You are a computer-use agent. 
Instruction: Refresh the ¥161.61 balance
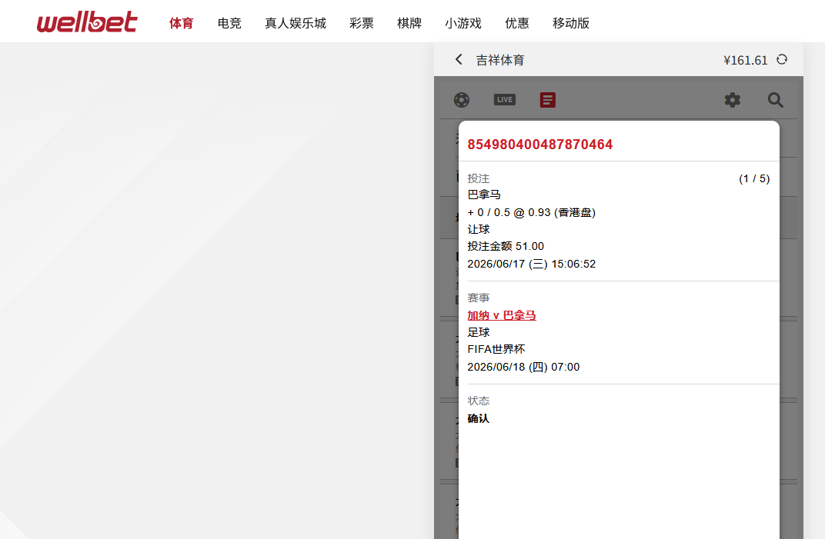click(782, 59)
